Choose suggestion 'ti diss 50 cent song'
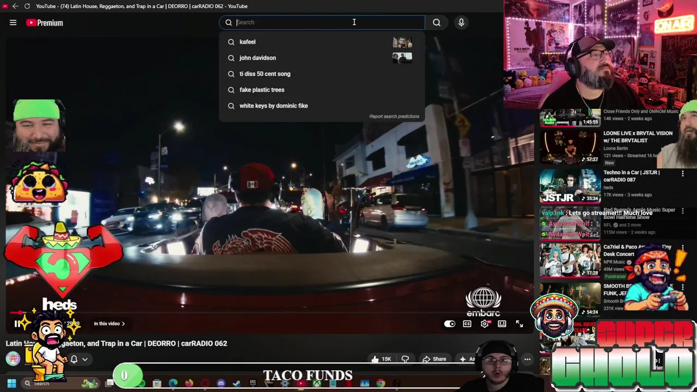Viewport: 697px width, 392px height. point(265,73)
